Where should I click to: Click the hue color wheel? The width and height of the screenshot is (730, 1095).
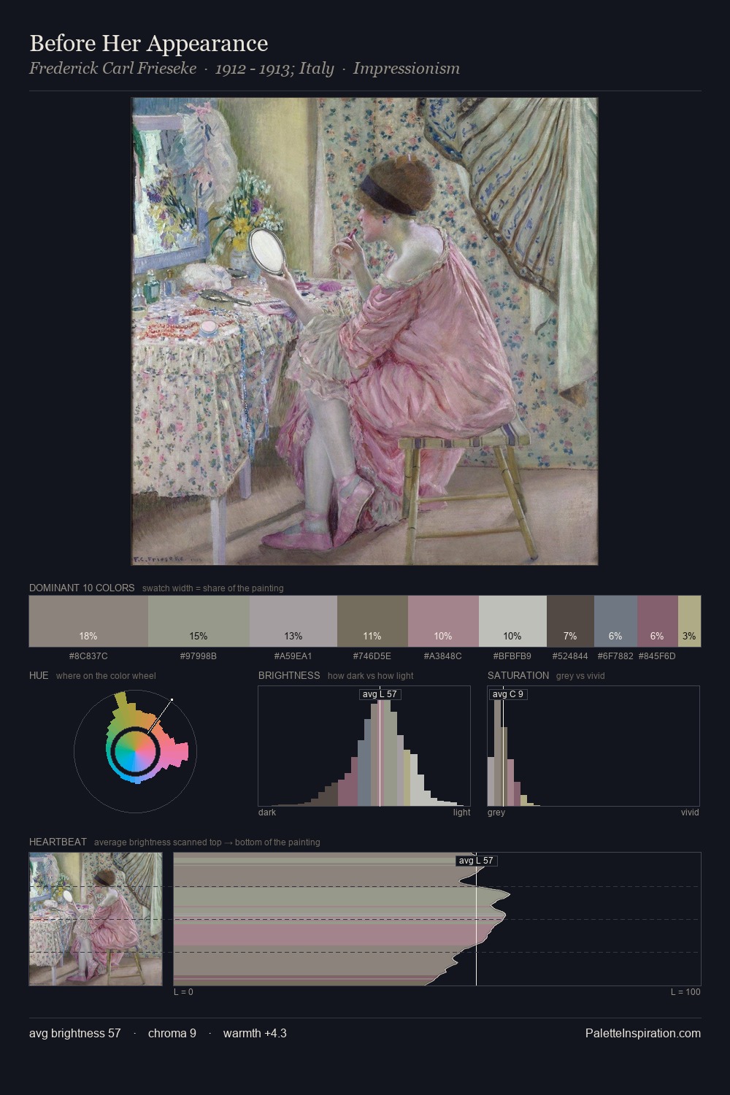(x=135, y=751)
